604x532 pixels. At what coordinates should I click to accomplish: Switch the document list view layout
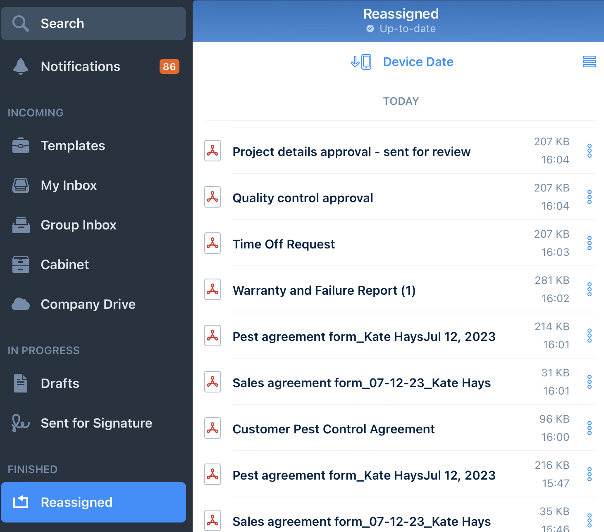pos(589,61)
